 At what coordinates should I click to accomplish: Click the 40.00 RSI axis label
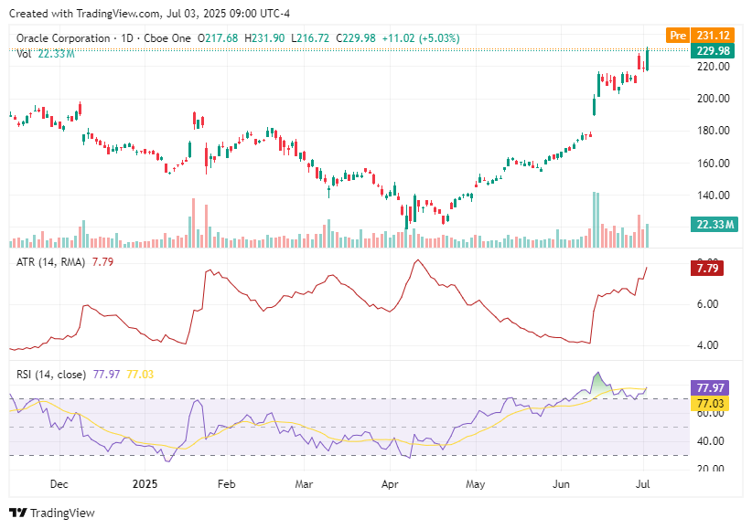click(710, 441)
